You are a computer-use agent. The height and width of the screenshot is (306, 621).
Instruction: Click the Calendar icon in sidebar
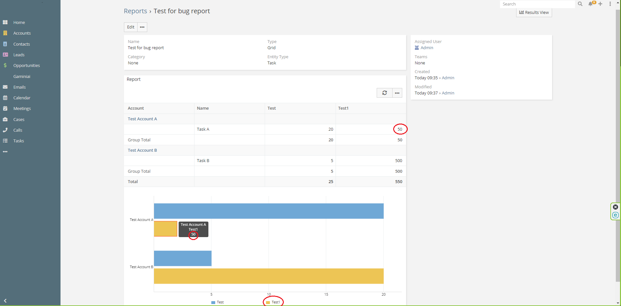(x=5, y=98)
